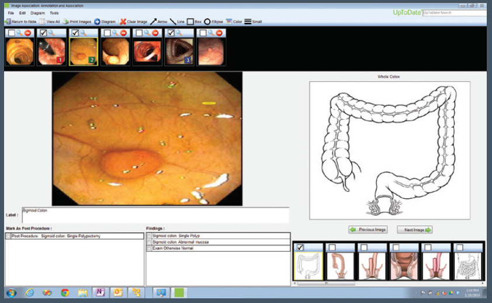This screenshot has height=303, width=492.
Task: Check Sigmoid colon Single Polyp finding
Action: pos(149,236)
